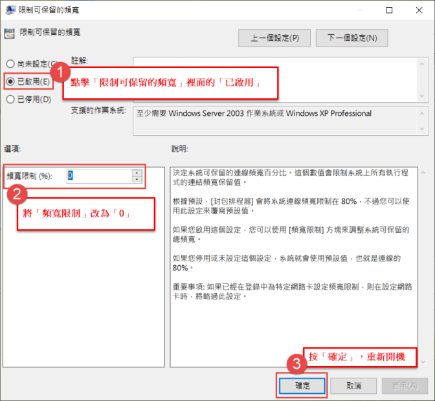Enable the policy with 已啟用 radio button
The image size is (435, 401).
(x=10, y=81)
